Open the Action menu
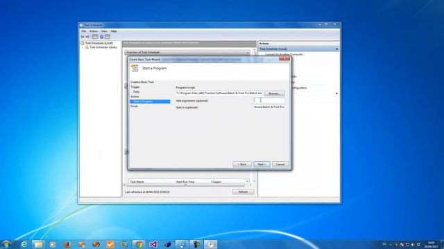The width and height of the screenshot is (444, 249). coord(94,31)
